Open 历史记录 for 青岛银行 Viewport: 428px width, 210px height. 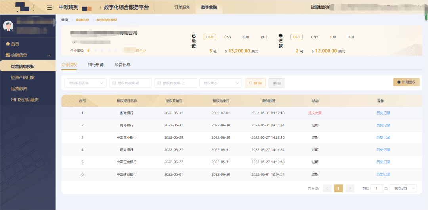(383, 125)
